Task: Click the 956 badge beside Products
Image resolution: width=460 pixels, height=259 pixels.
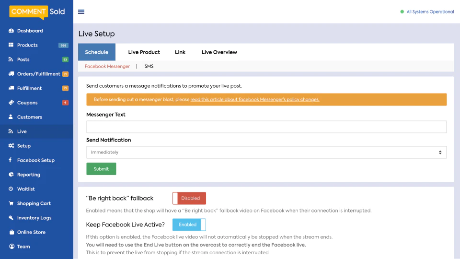Action: tap(63, 45)
